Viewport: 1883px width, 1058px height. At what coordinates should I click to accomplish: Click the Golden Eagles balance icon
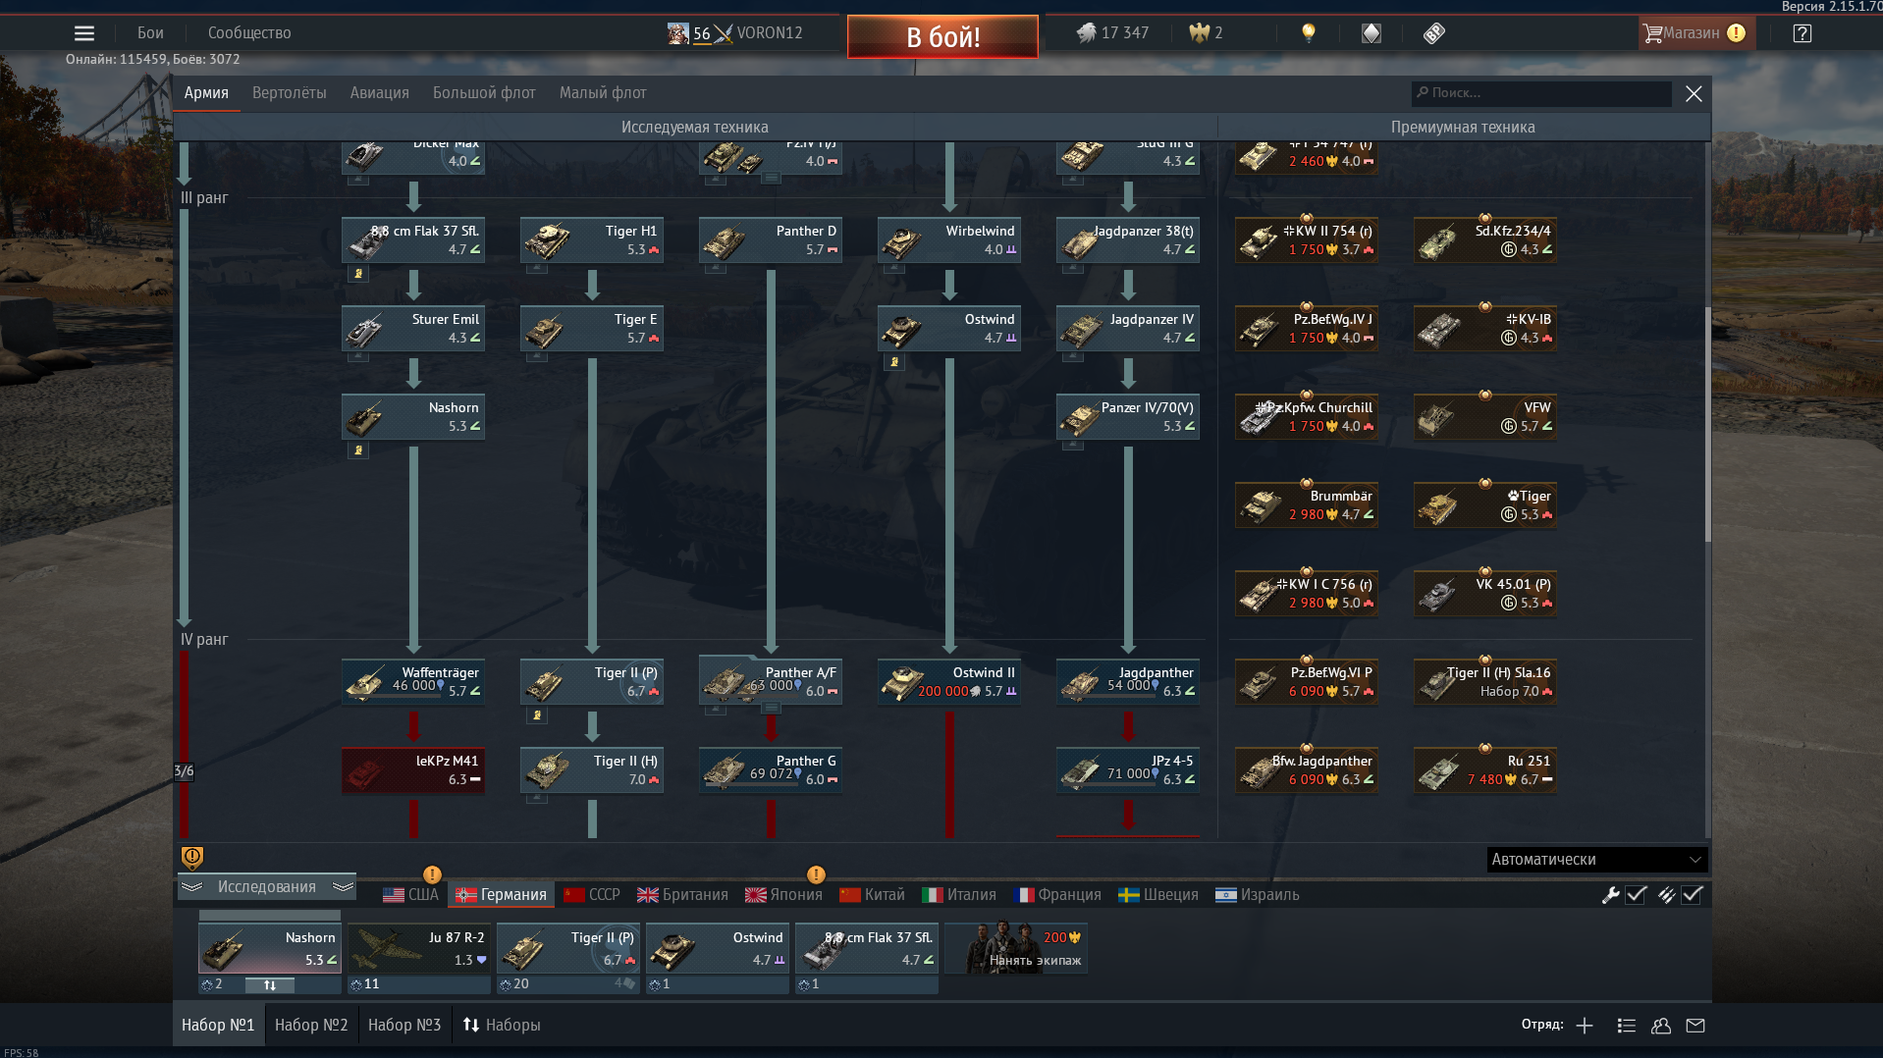1199,33
